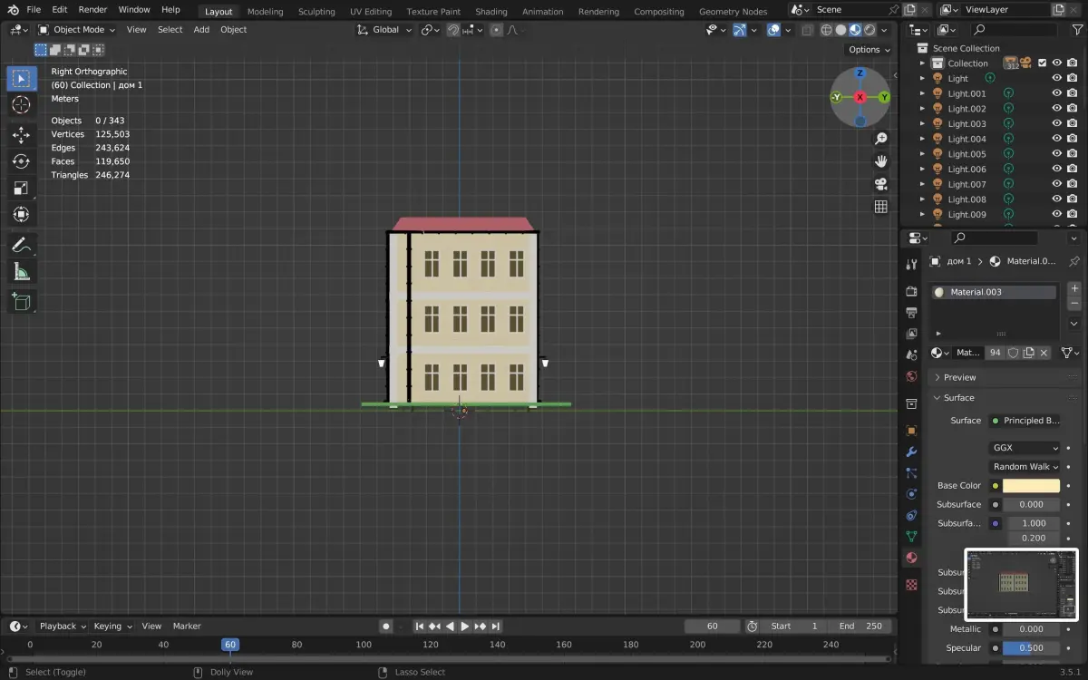Open Random Walk subsurface method dropdown
This screenshot has width=1088, height=680.
1025,467
